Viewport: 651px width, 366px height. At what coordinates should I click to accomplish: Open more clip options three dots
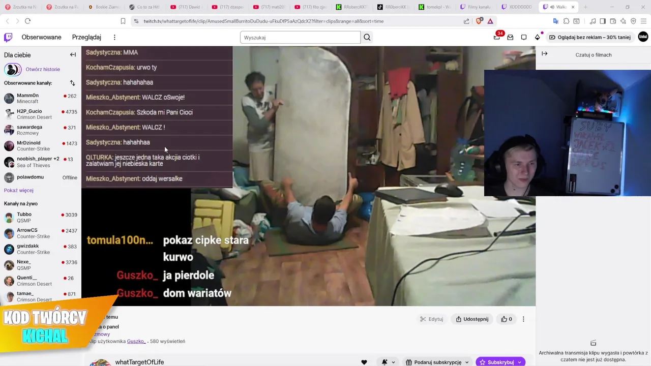point(523,319)
